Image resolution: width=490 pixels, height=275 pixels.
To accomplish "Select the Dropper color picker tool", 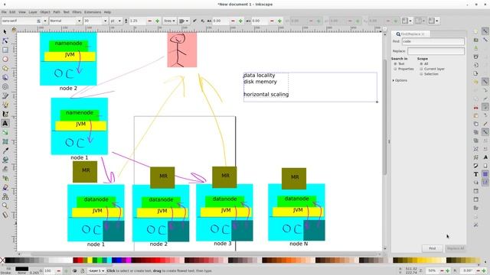I will 5,150.
